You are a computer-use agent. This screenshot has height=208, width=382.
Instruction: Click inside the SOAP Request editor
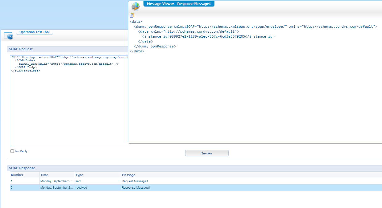click(x=62, y=92)
